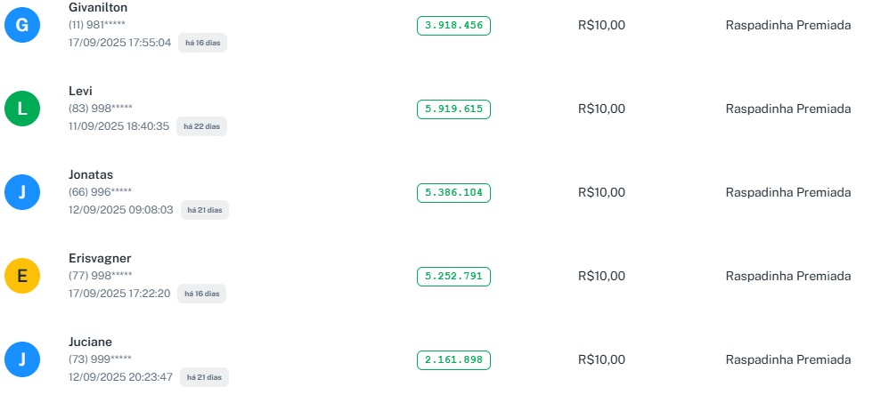Viewport: 881px width, 395px height.
Task: Click Jonatas's blue J avatar icon
Action: (22, 192)
